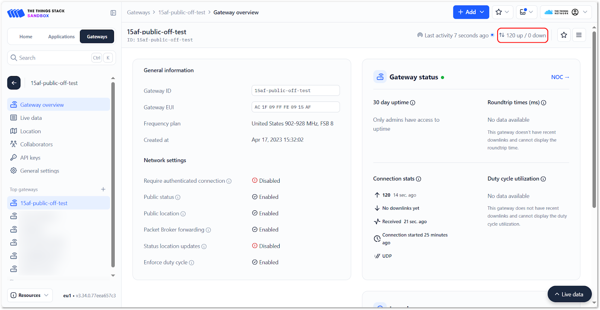Open the hamburger menu for gateway actions
Image resolution: width=600 pixels, height=310 pixels.
click(579, 35)
